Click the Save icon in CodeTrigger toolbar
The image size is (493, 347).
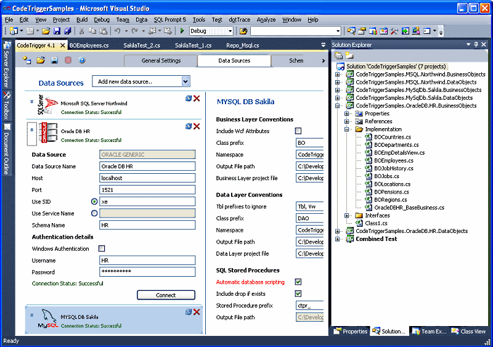pos(54,60)
